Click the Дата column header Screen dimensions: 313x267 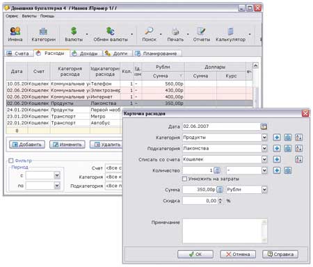coord(17,72)
